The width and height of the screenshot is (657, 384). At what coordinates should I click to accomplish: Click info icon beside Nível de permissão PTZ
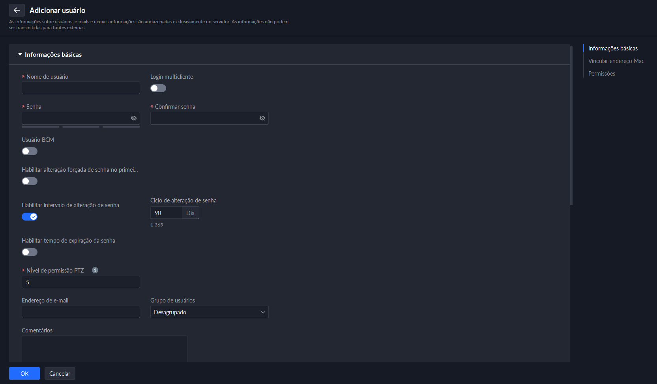(x=95, y=270)
